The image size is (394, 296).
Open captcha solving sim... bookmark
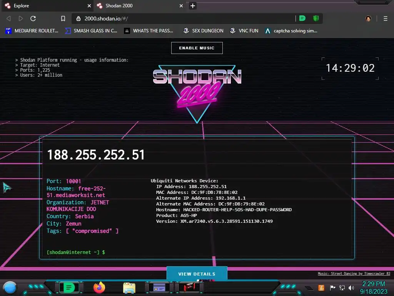tap(291, 31)
